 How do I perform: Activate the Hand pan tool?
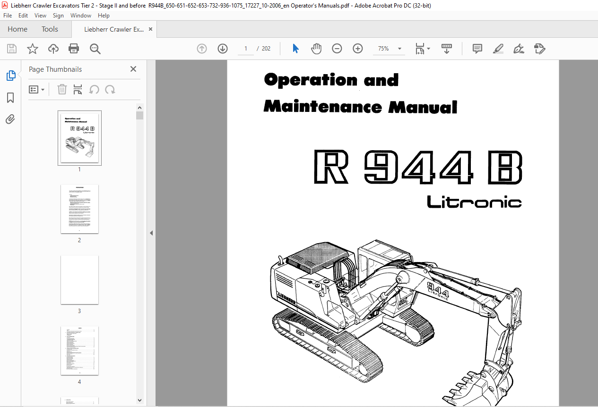tap(316, 49)
